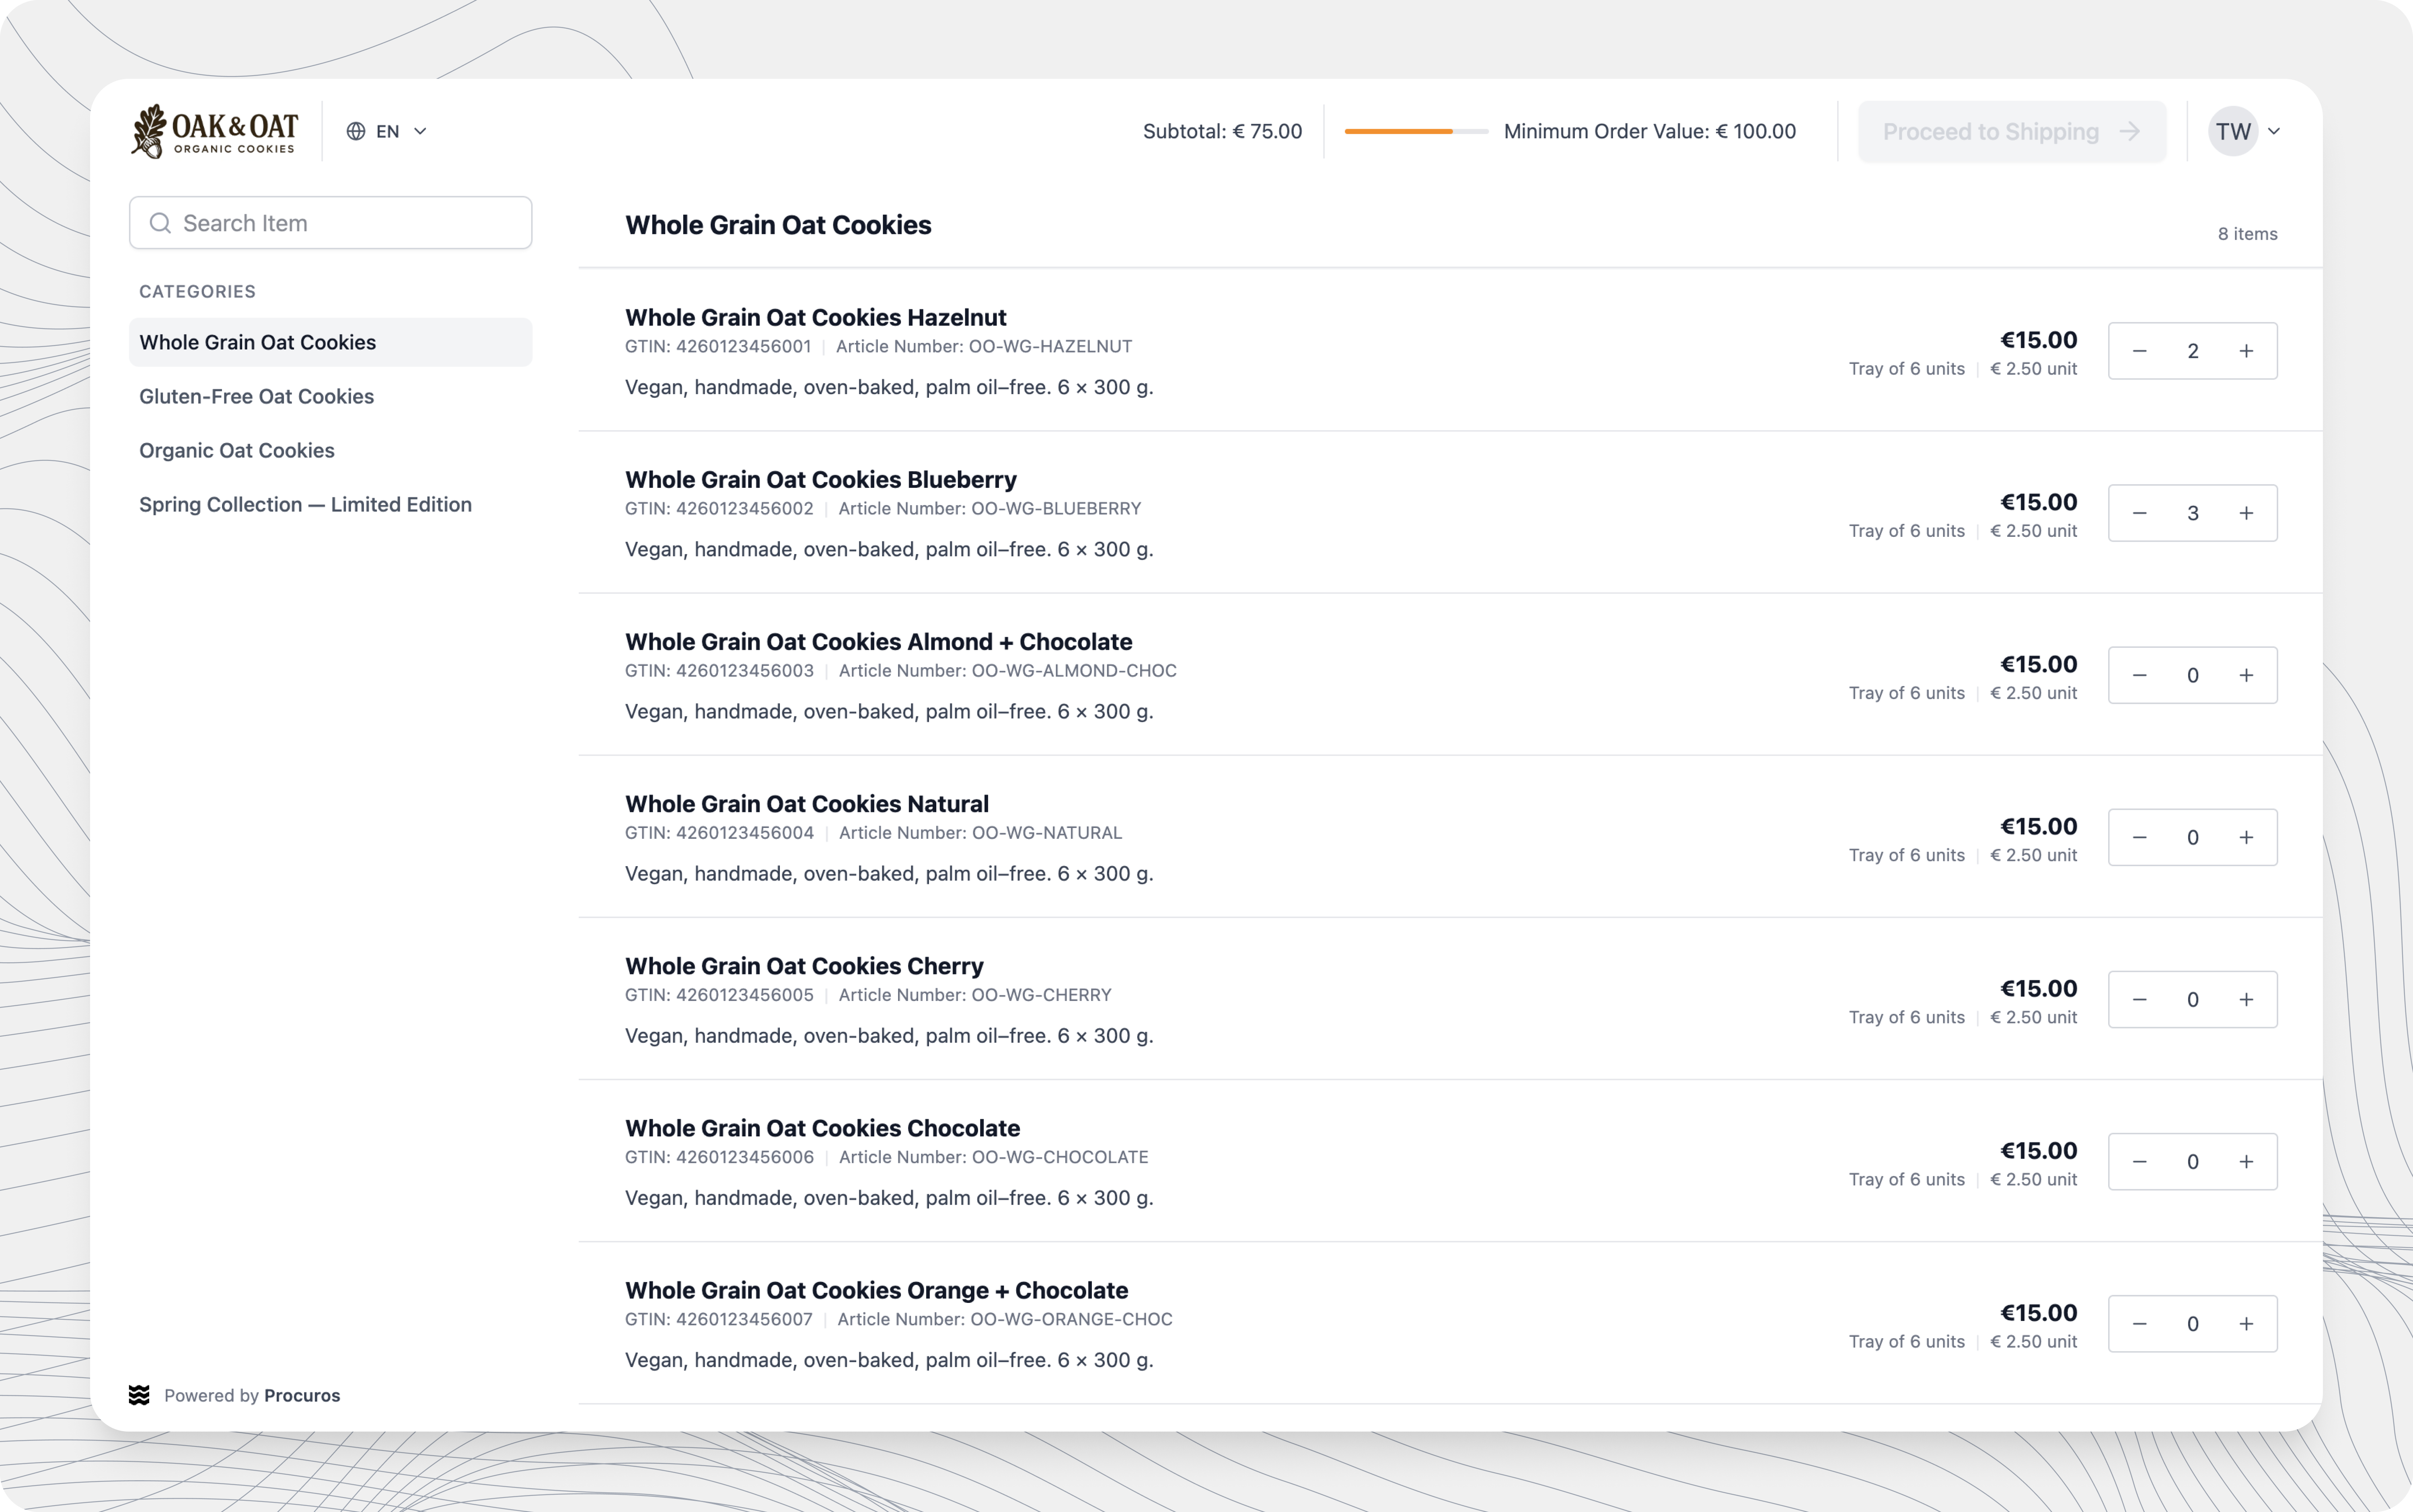Viewport: 2413px width, 1512px height.
Task: Click the chevron next to TW avatar
Action: (2274, 131)
